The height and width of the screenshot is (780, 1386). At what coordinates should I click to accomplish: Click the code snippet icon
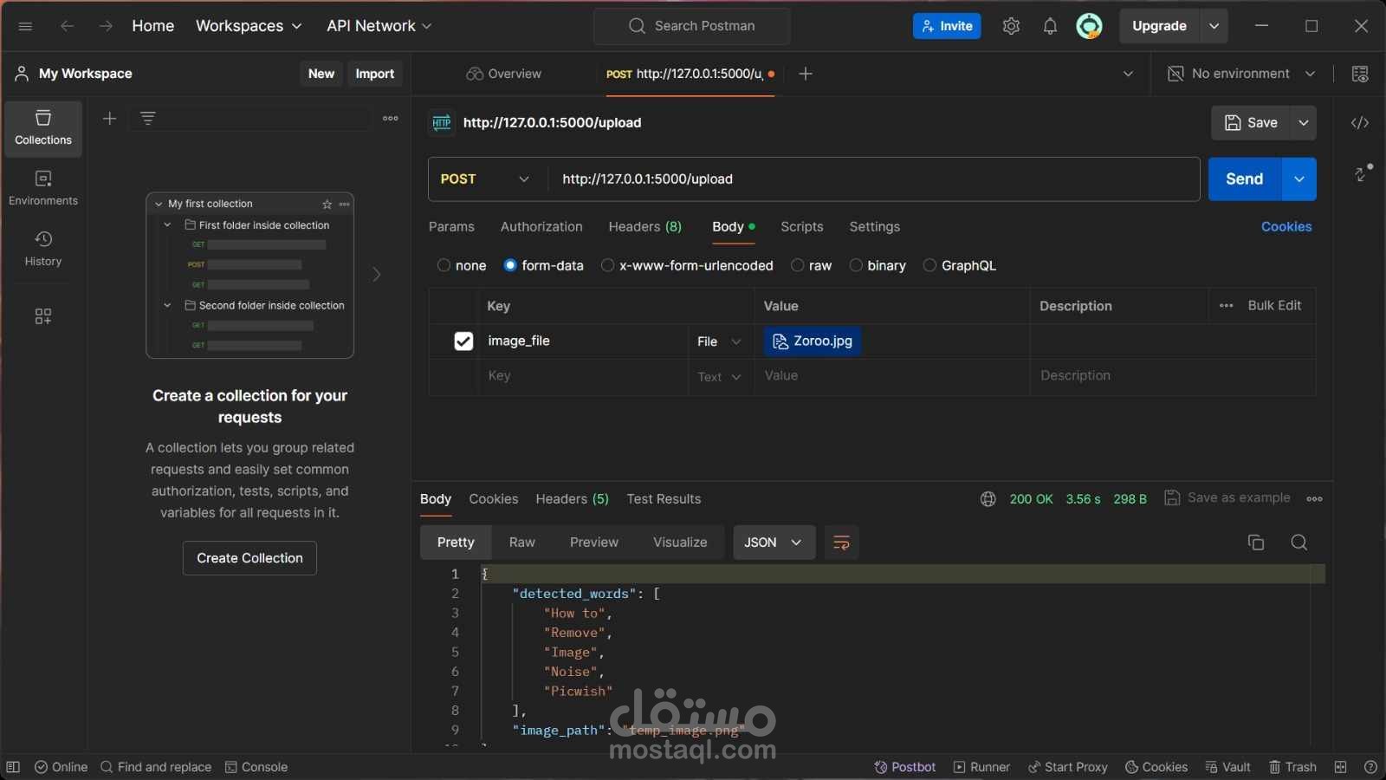[x=1360, y=123]
